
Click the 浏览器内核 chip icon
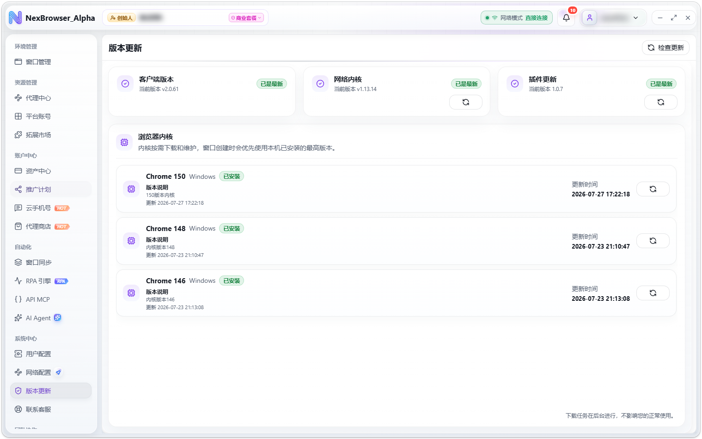tap(124, 142)
